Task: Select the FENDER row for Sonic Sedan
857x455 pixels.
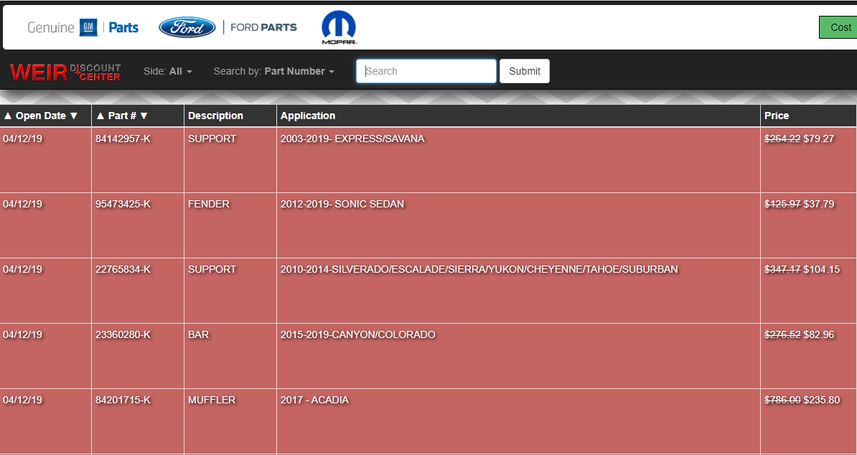Action: click(x=209, y=204)
